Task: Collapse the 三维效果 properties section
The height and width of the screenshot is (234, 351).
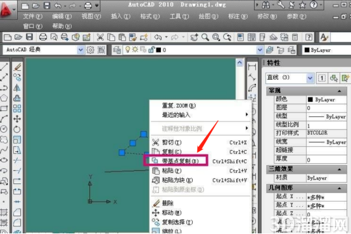Action: point(340,169)
